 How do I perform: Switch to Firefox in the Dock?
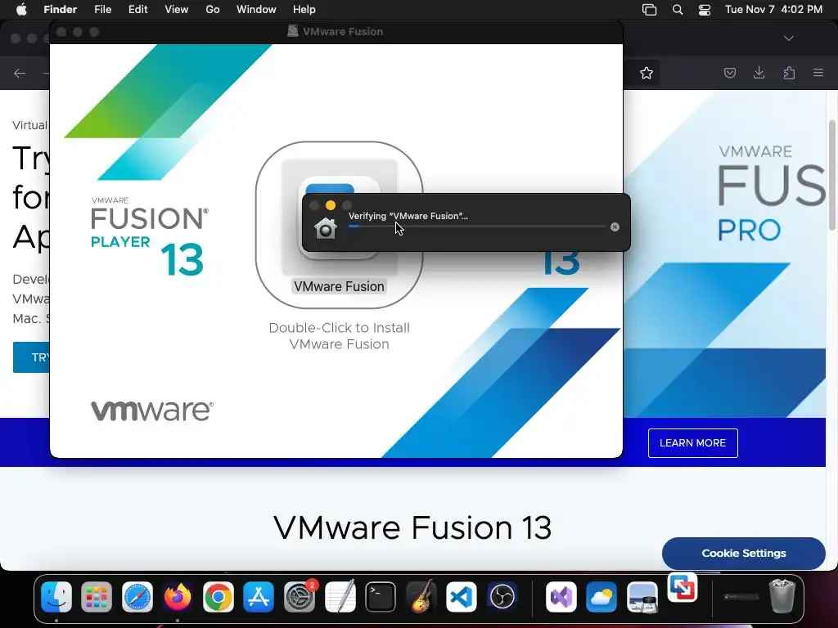coord(178,596)
